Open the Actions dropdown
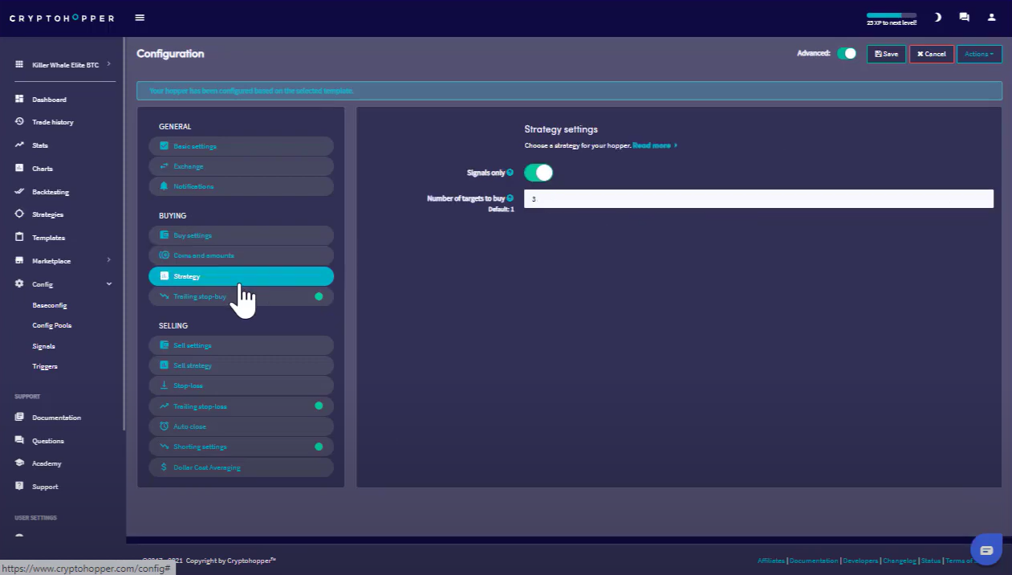This screenshot has width=1012, height=575. [x=979, y=54]
